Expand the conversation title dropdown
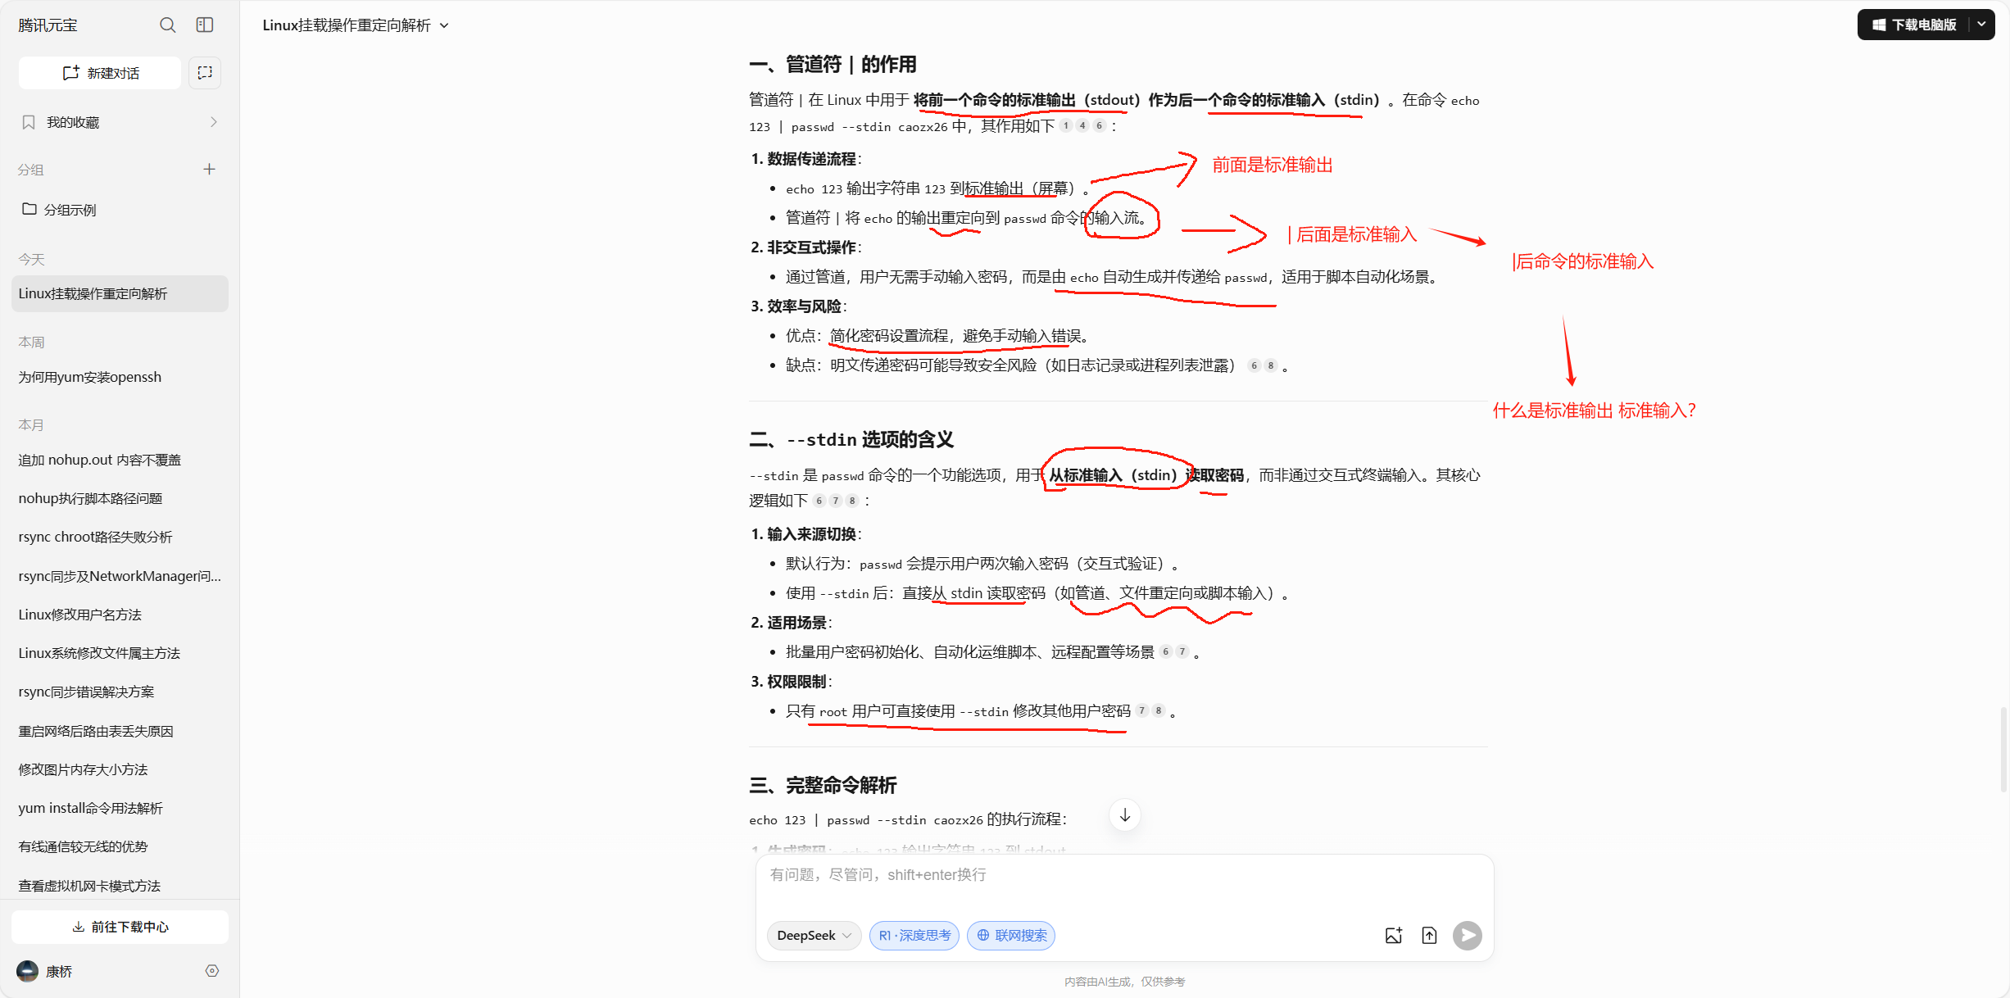The height and width of the screenshot is (998, 2010). pyautogui.click(x=444, y=25)
